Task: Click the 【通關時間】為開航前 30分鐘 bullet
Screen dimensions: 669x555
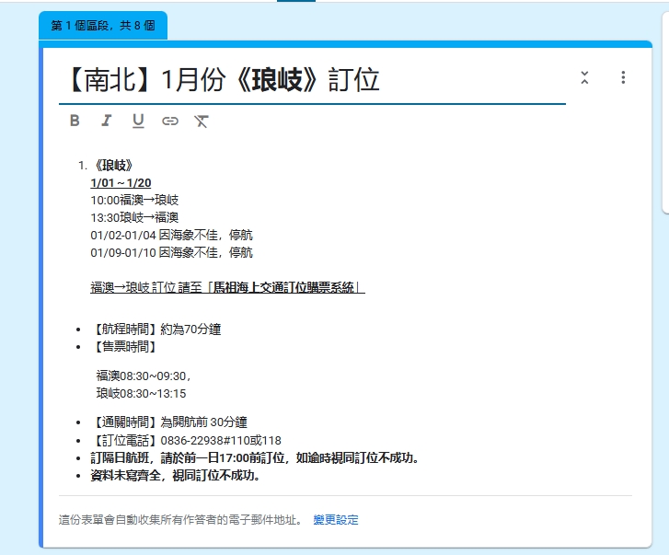Action: [169, 422]
